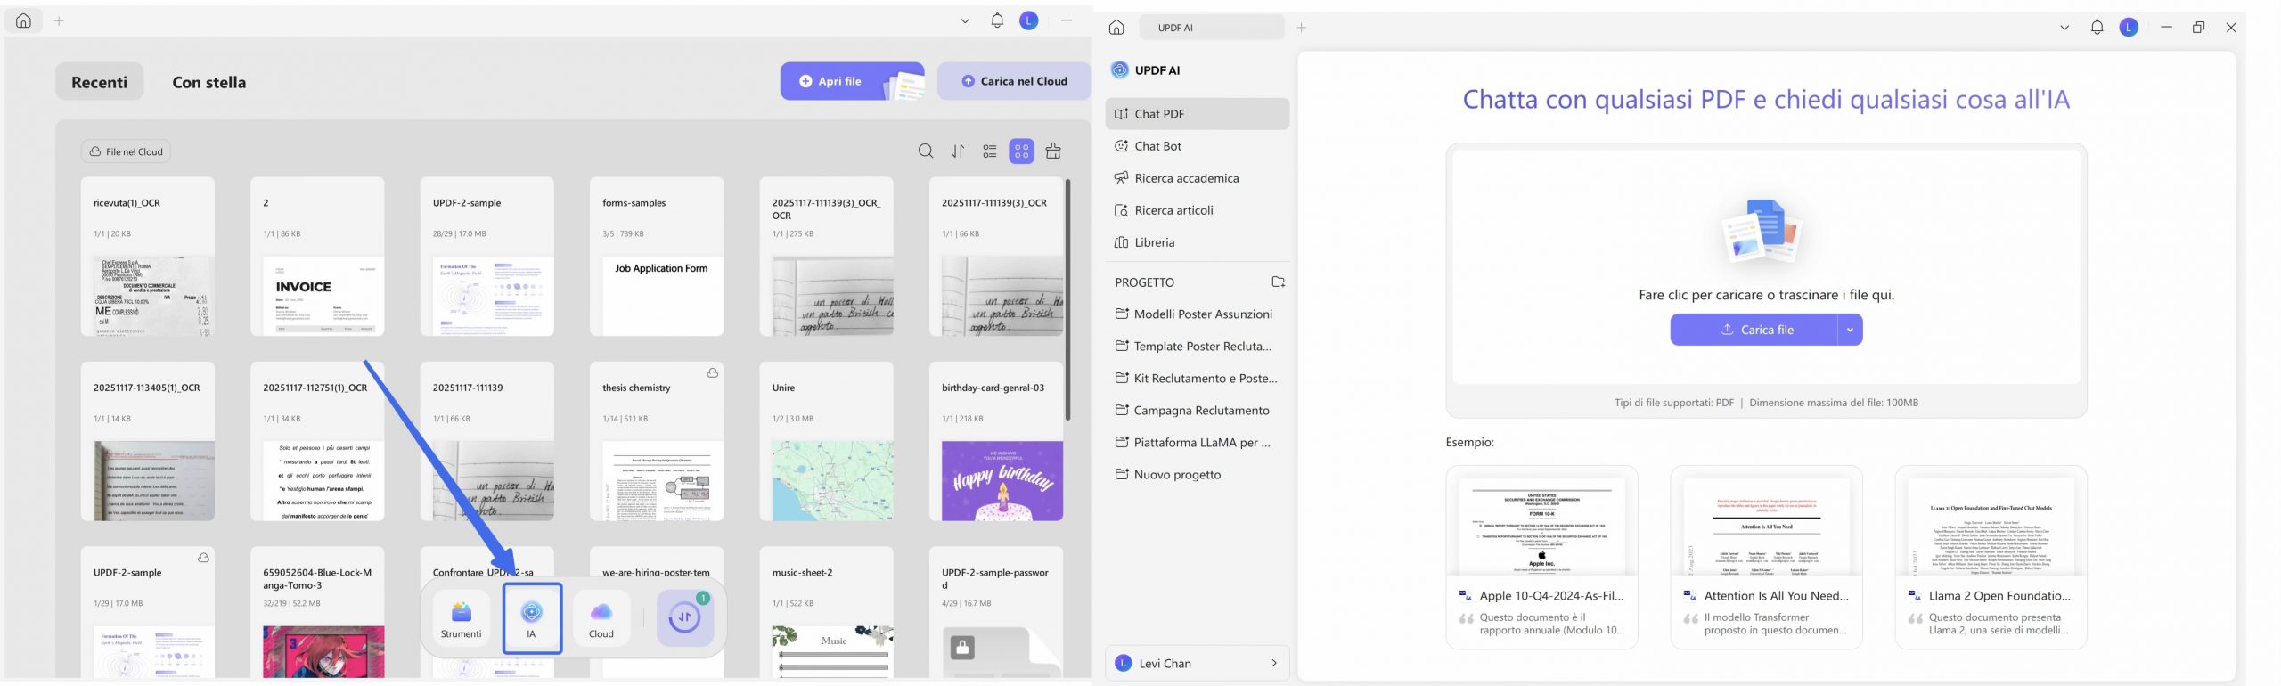Screen dimensions: 2281x686
Task: Open the Unire file card
Action: (x=827, y=442)
